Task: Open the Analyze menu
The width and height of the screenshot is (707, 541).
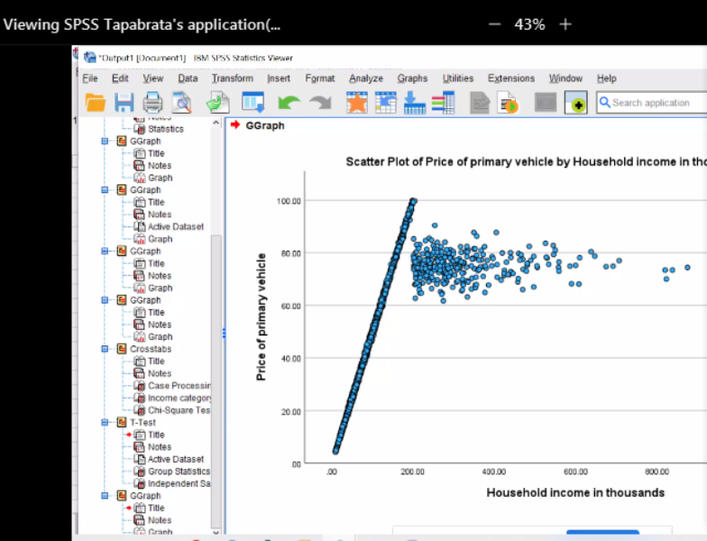Action: [365, 78]
